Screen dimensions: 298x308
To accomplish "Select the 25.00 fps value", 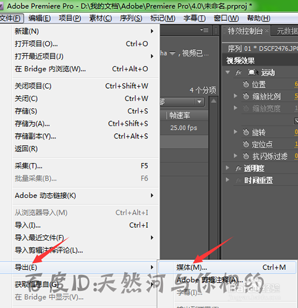I will [184, 128].
